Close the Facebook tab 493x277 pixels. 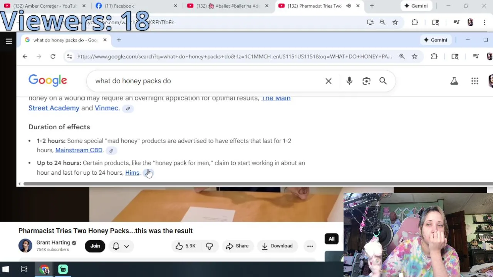coord(176,6)
